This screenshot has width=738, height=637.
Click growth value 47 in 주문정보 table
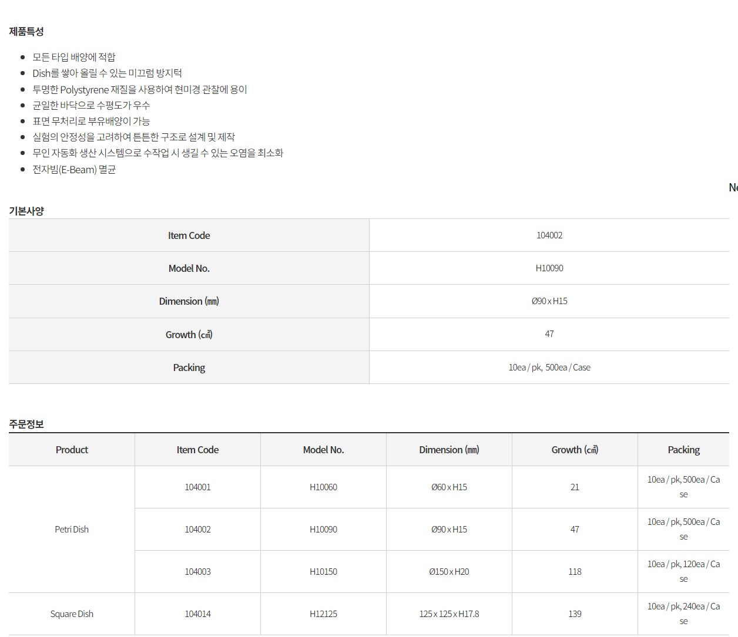click(x=575, y=530)
